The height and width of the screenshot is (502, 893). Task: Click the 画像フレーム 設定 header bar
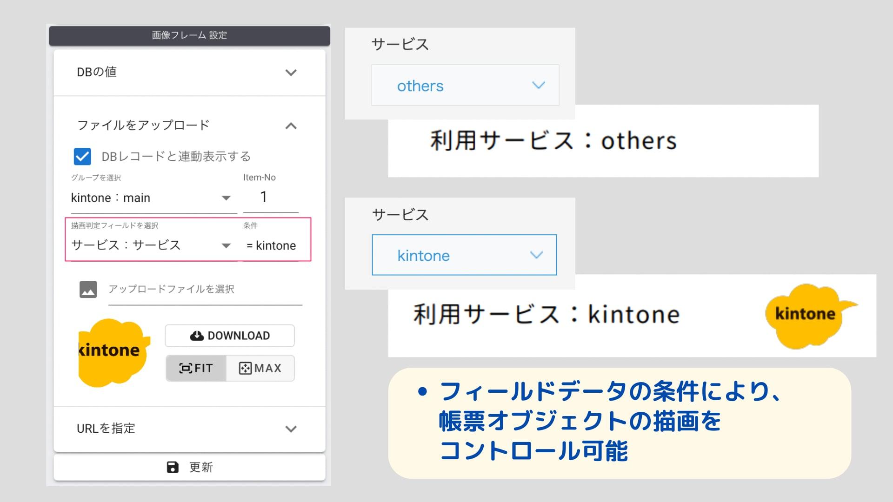(x=189, y=35)
